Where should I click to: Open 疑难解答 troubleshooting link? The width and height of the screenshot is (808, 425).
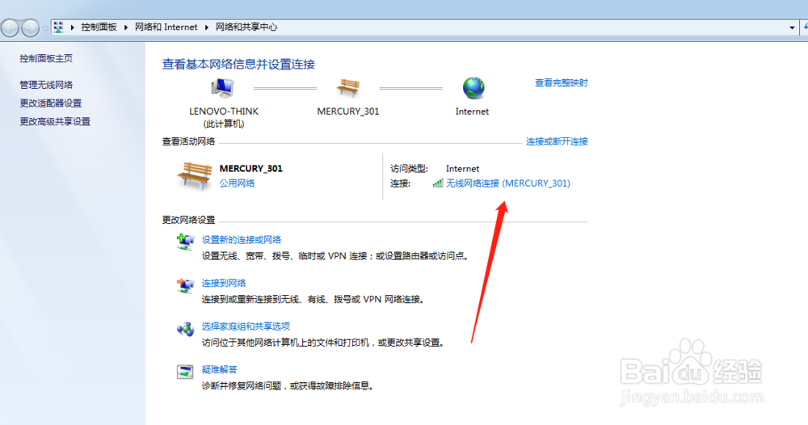point(220,369)
